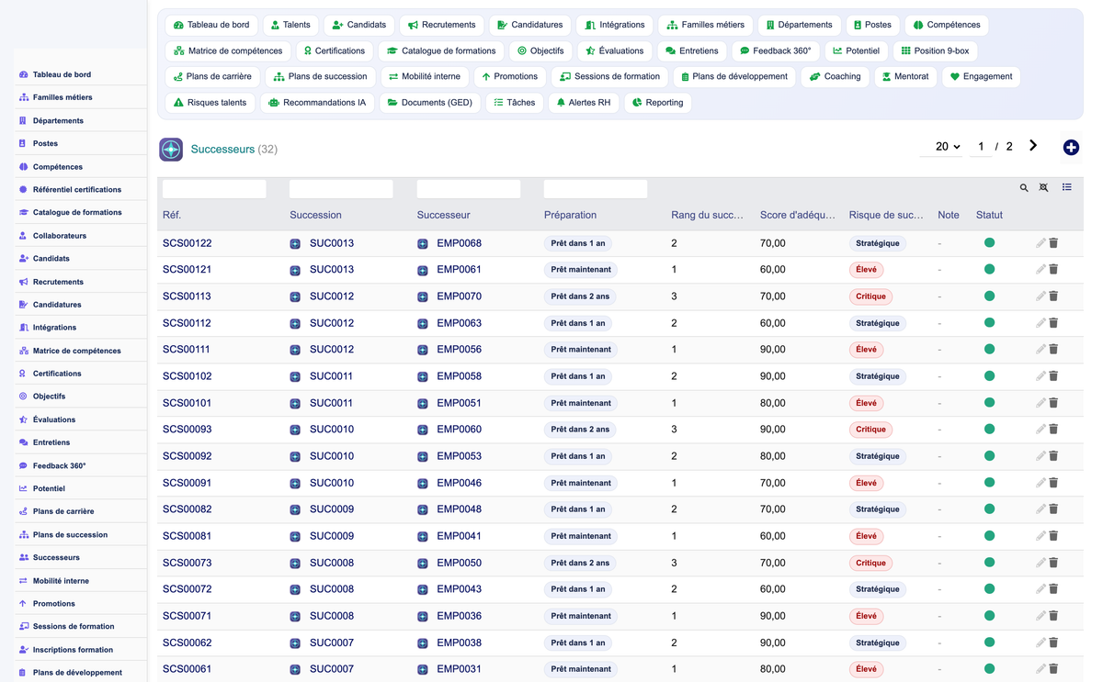The image size is (1103, 682).
Task: Click Prêt maintenant badge in SCS00121 row
Action: click(x=581, y=270)
